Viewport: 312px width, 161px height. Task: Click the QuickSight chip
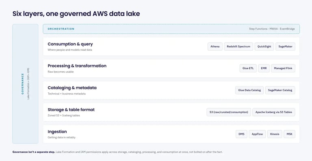tap(264, 47)
